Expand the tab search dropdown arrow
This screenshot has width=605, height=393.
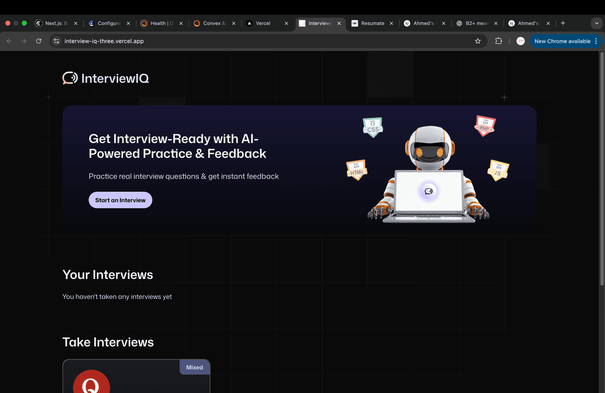pos(596,23)
